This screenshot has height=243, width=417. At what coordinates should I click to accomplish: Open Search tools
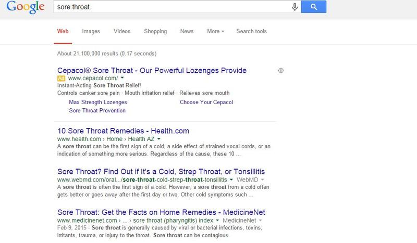click(251, 31)
